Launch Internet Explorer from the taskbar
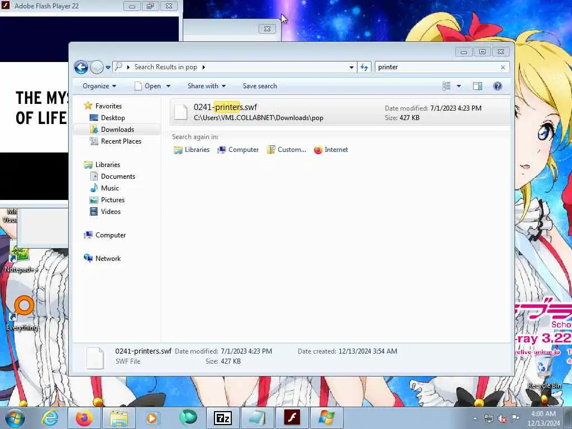Image resolution: width=572 pixels, height=429 pixels. click(50, 418)
